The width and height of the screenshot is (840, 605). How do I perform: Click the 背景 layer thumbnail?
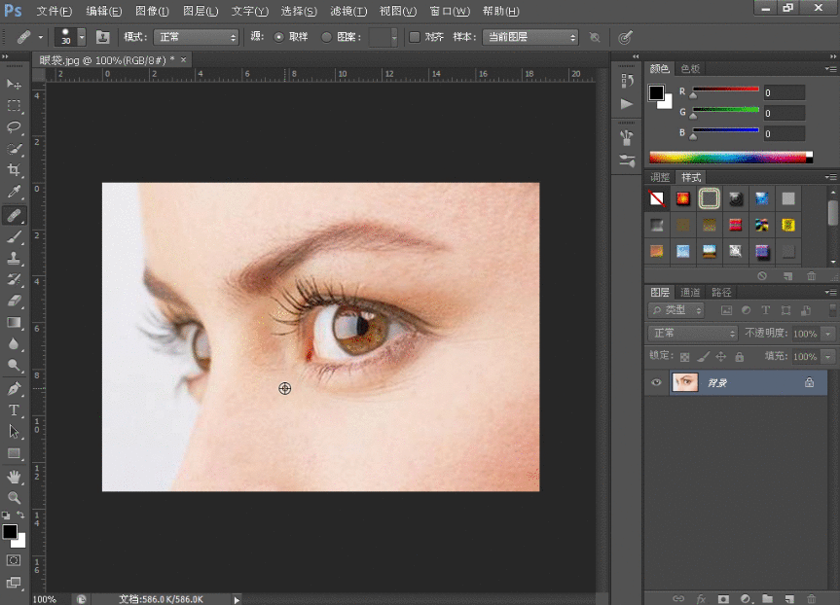(685, 383)
